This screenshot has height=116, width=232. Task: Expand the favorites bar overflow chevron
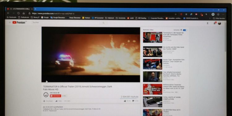(x=210, y=18)
